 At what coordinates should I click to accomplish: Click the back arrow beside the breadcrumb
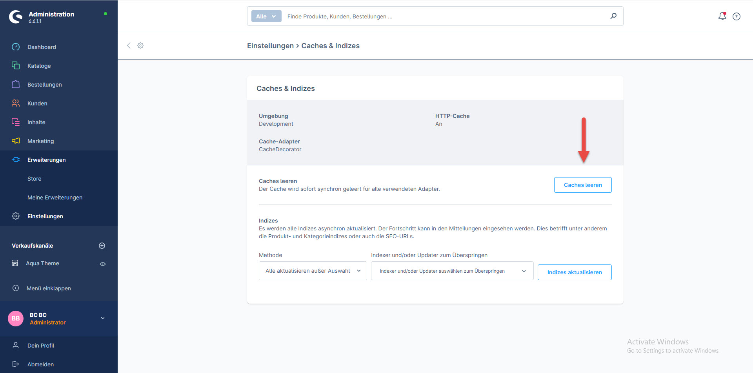coord(129,45)
